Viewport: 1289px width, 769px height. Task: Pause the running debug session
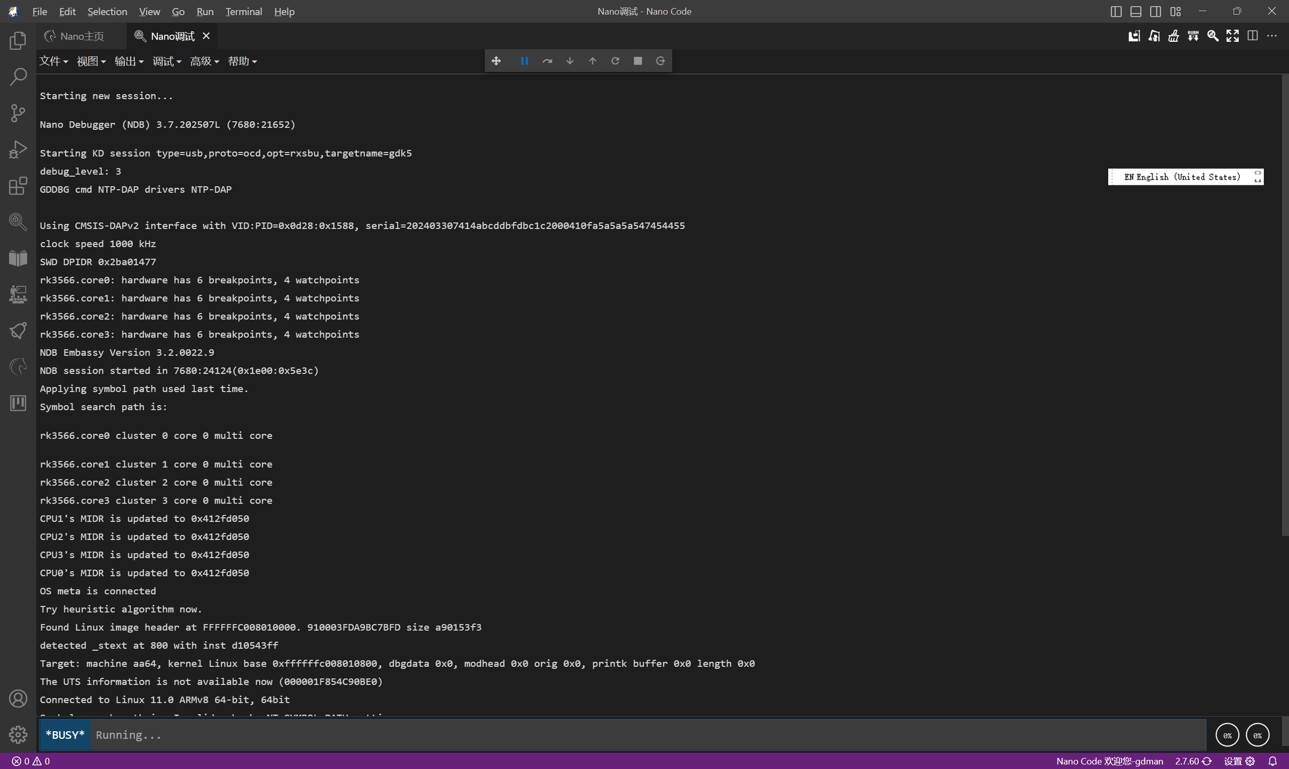524,61
